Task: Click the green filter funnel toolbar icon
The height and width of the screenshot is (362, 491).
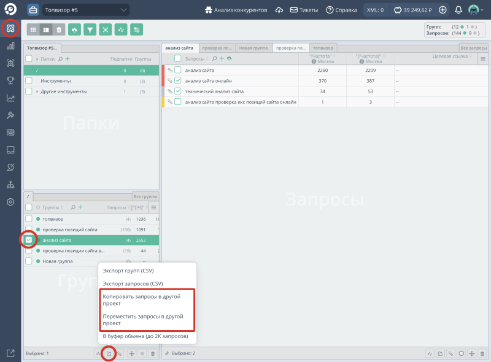Action: [90, 29]
